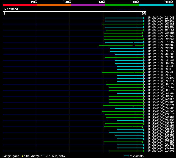176x158 pixels.
Task: Click the UniRef100_B9H0I1 subject name
Action: coord(161,81)
